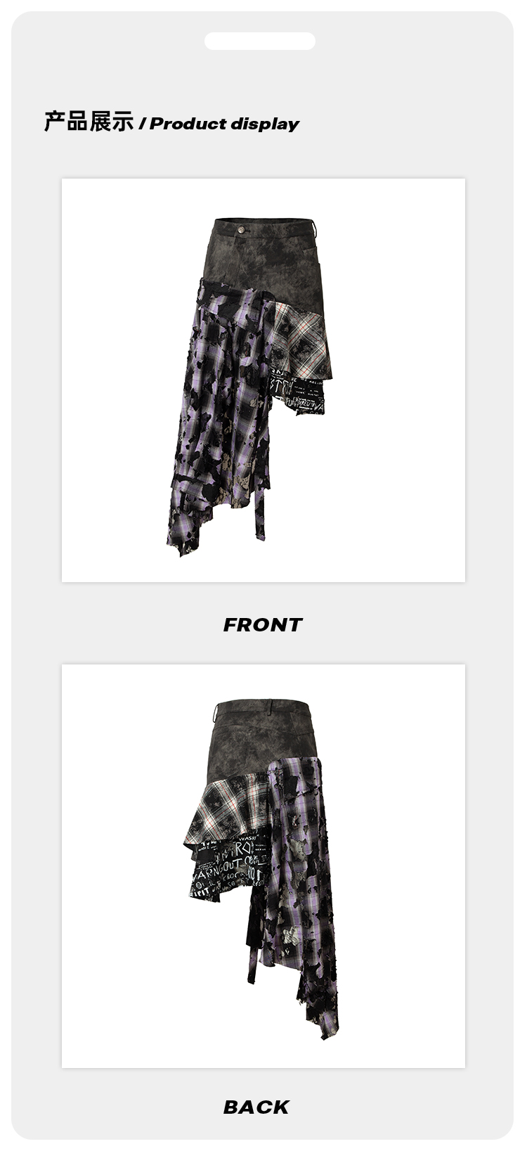Open the front view skirt image
This screenshot has width=527, height=1151.
click(263, 380)
